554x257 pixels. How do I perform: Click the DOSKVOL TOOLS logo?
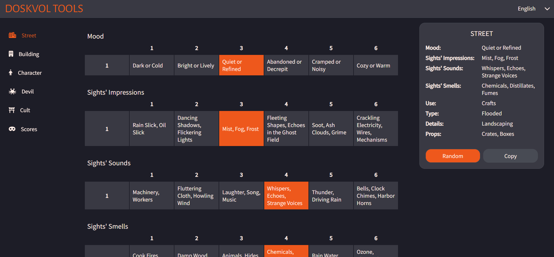(x=44, y=9)
